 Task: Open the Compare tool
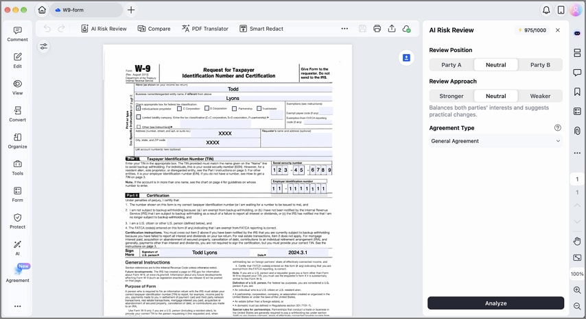154,29
